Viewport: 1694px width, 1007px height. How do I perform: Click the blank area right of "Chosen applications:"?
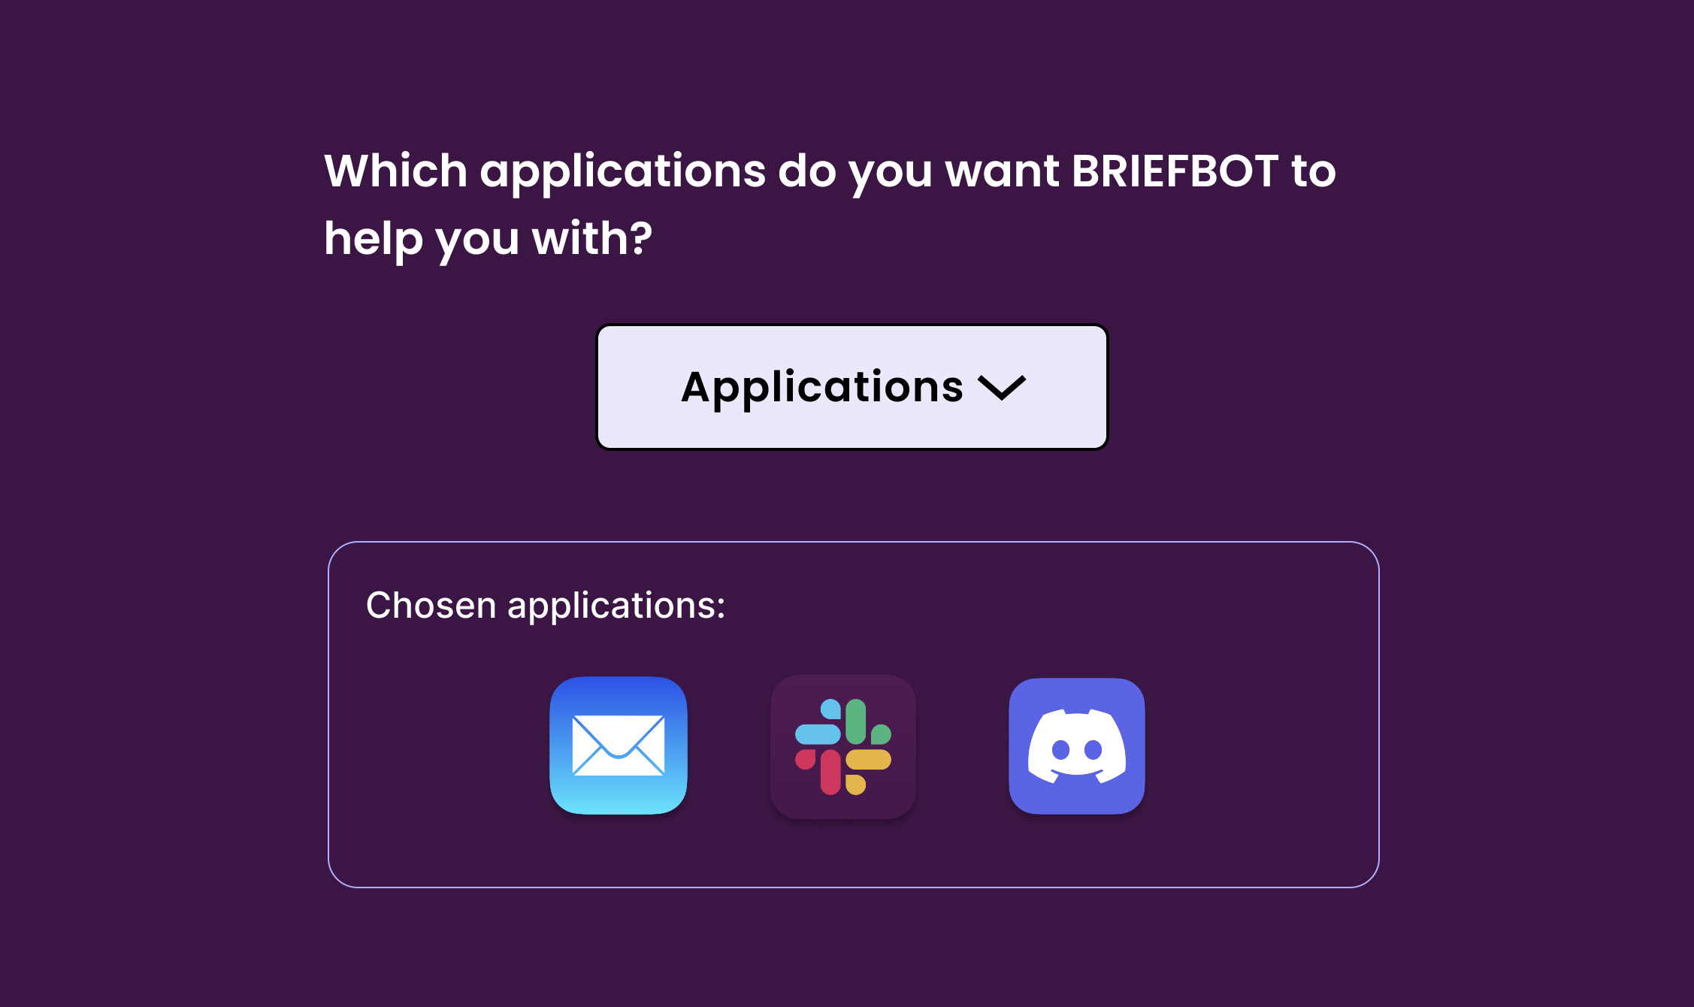point(1052,605)
